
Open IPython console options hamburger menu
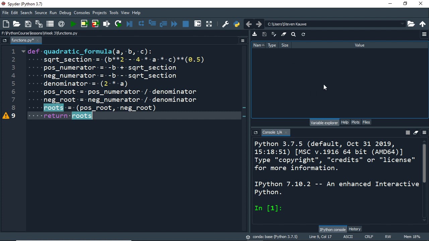click(424, 133)
